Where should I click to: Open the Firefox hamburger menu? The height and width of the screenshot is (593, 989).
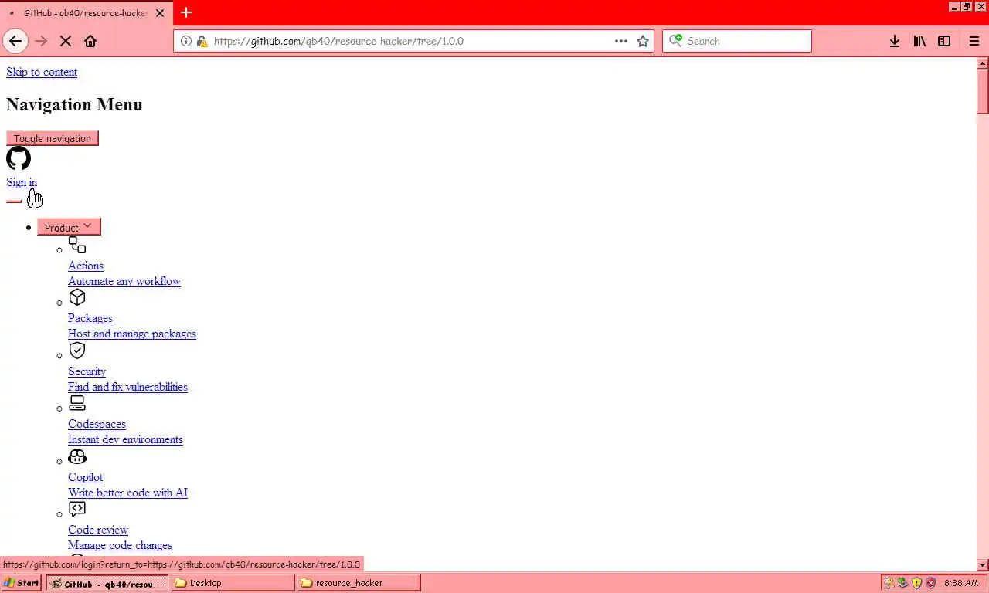(x=974, y=41)
